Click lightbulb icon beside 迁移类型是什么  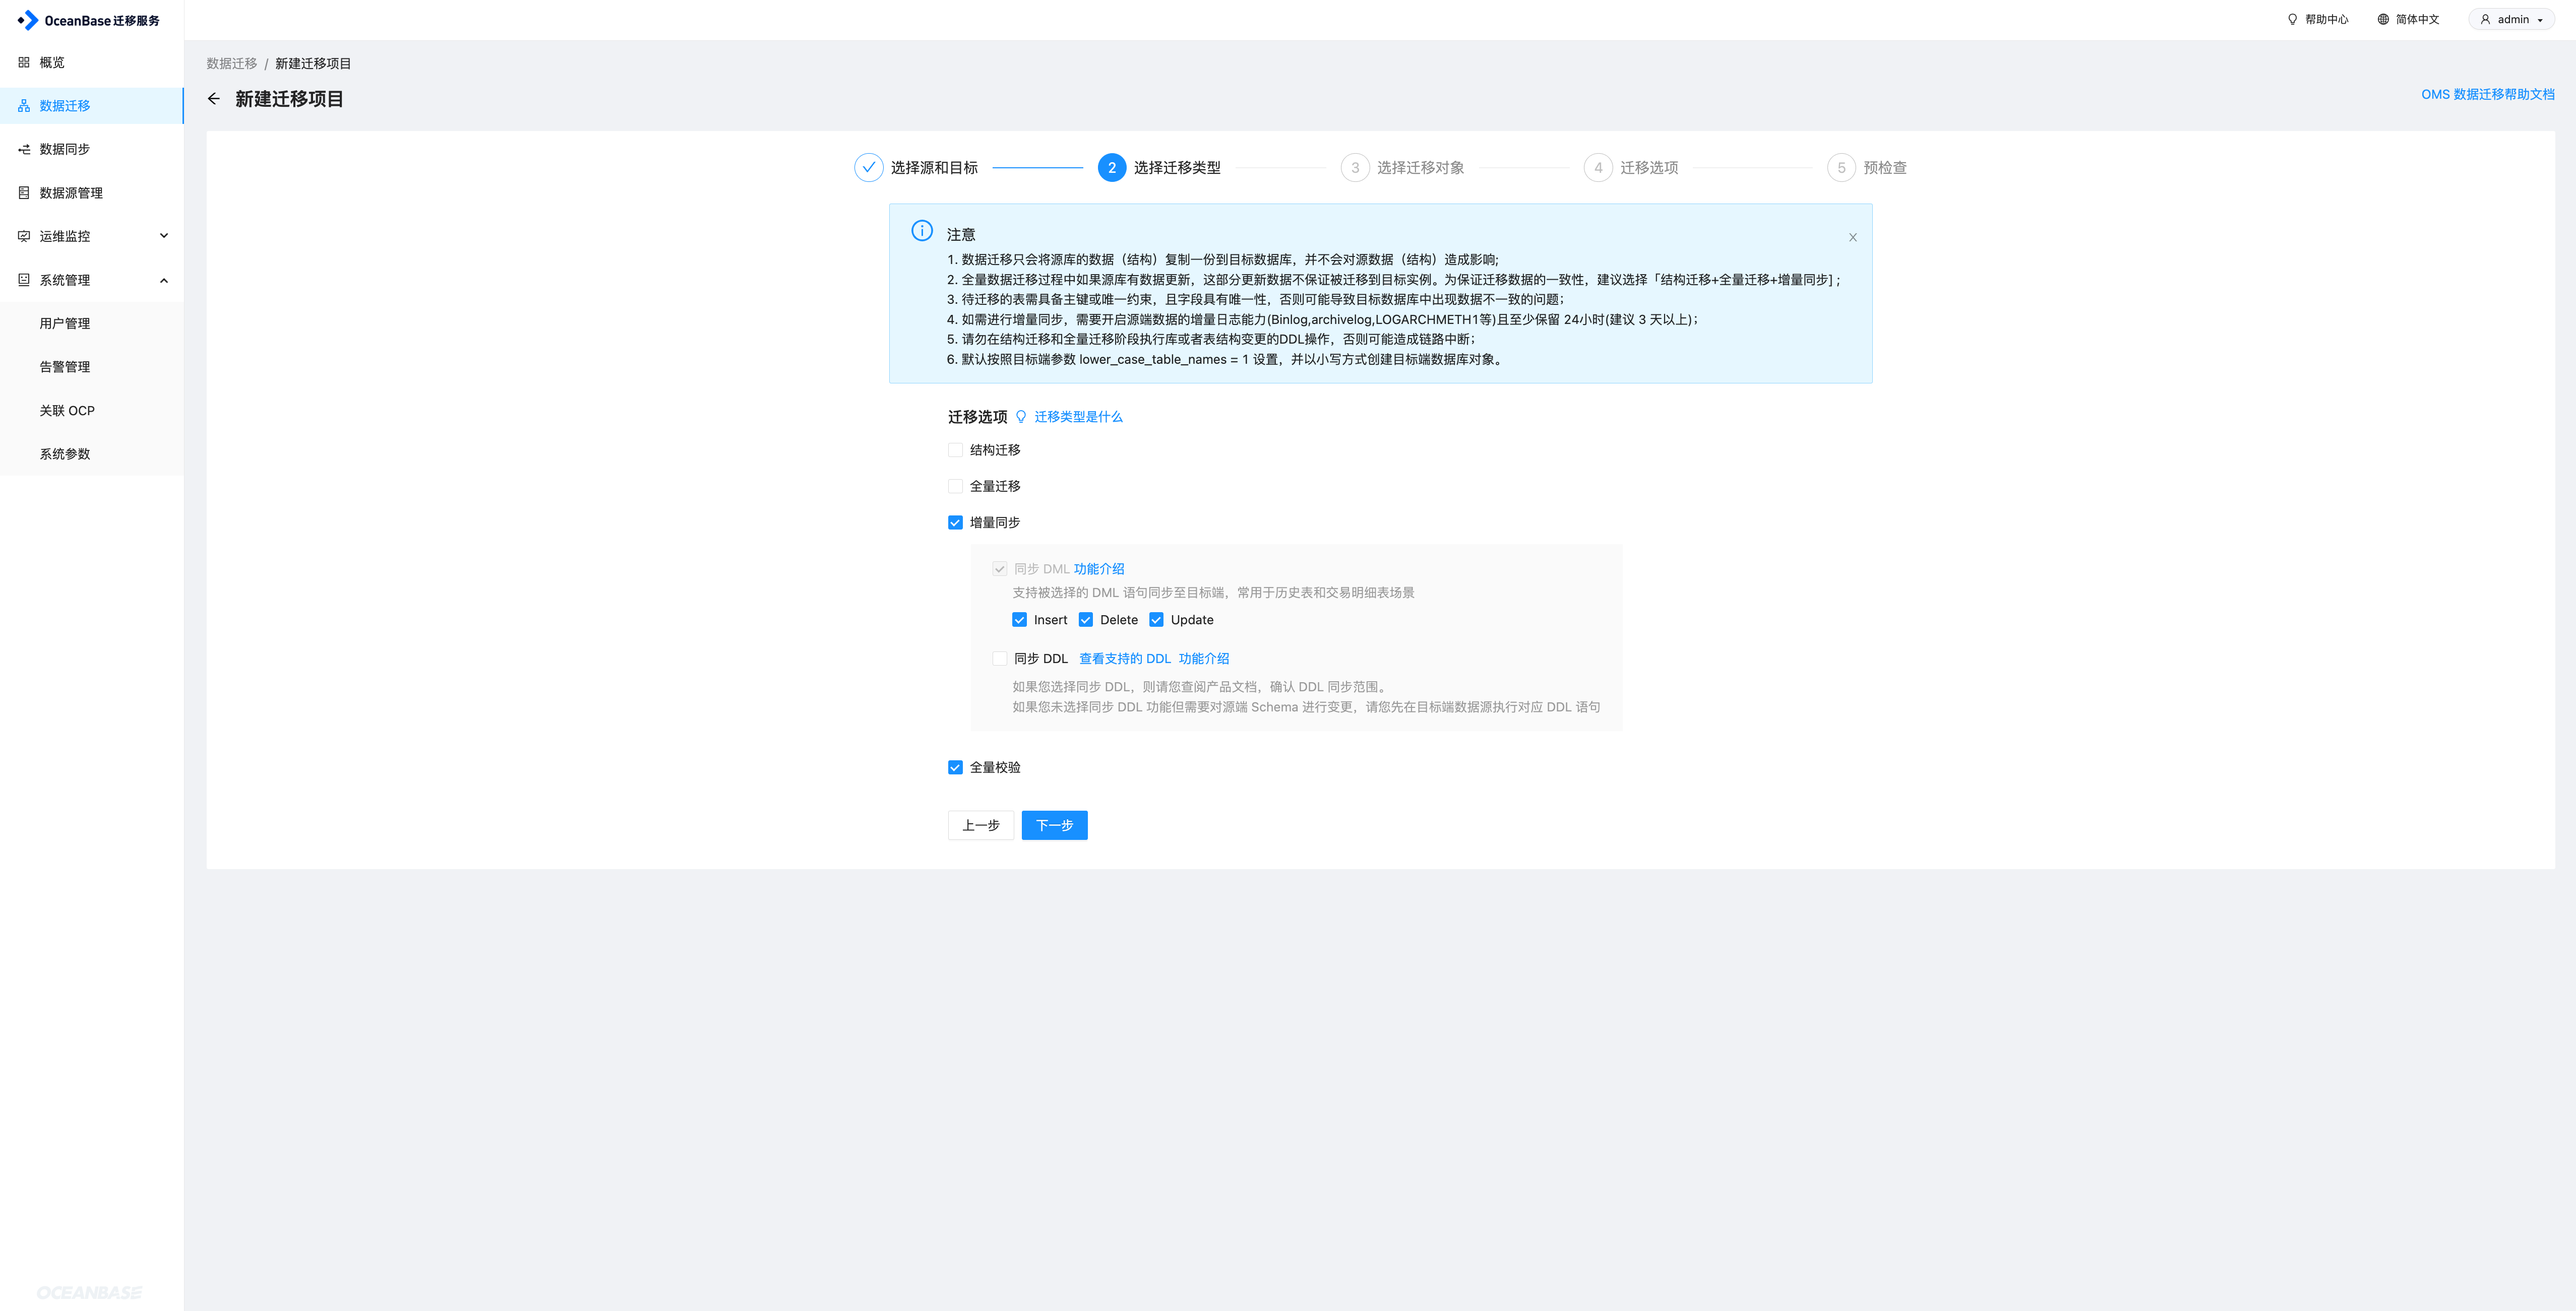[x=1021, y=417]
